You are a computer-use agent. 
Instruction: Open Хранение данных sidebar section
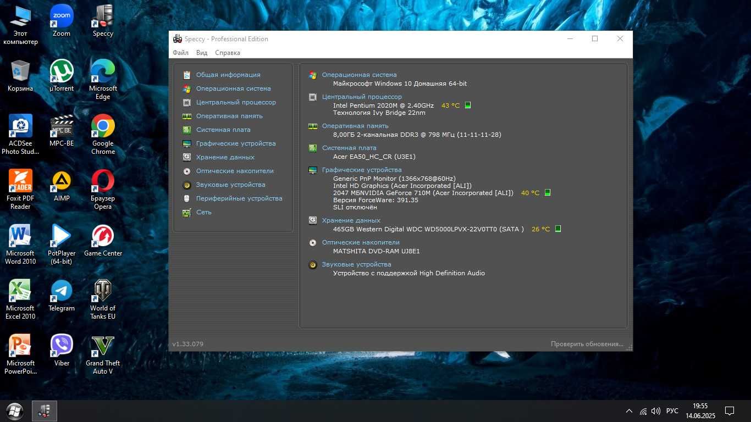click(225, 157)
